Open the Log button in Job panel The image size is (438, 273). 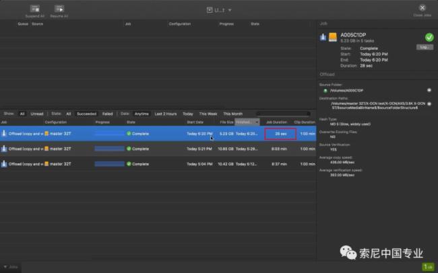point(425,47)
